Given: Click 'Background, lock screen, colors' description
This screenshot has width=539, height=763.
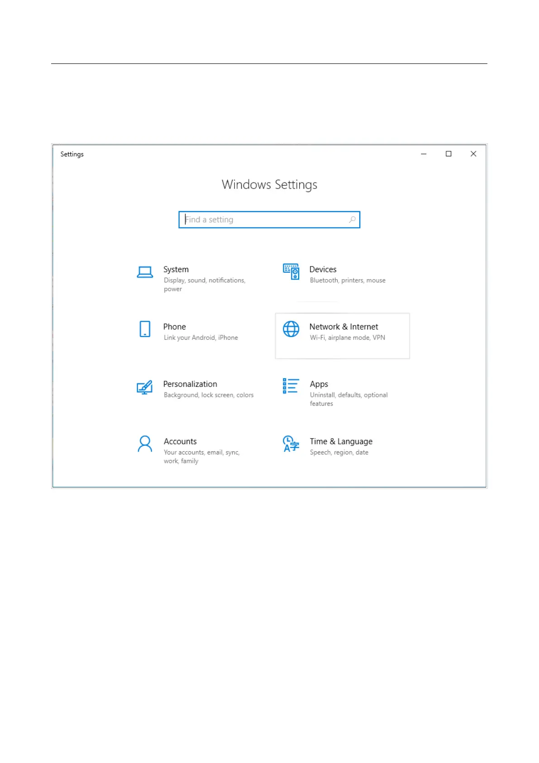Looking at the screenshot, I should click(209, 395).
